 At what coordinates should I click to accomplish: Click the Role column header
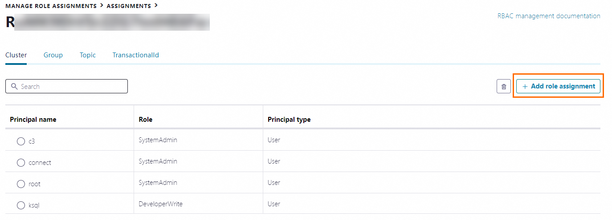[146, 120]
